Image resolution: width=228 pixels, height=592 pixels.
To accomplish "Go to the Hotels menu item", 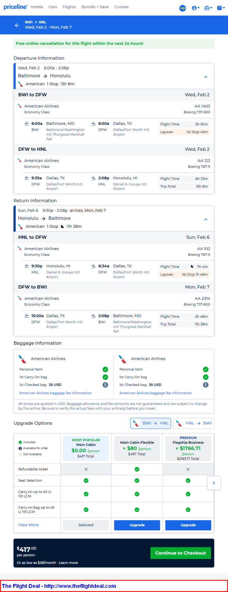I will (37, 7).
